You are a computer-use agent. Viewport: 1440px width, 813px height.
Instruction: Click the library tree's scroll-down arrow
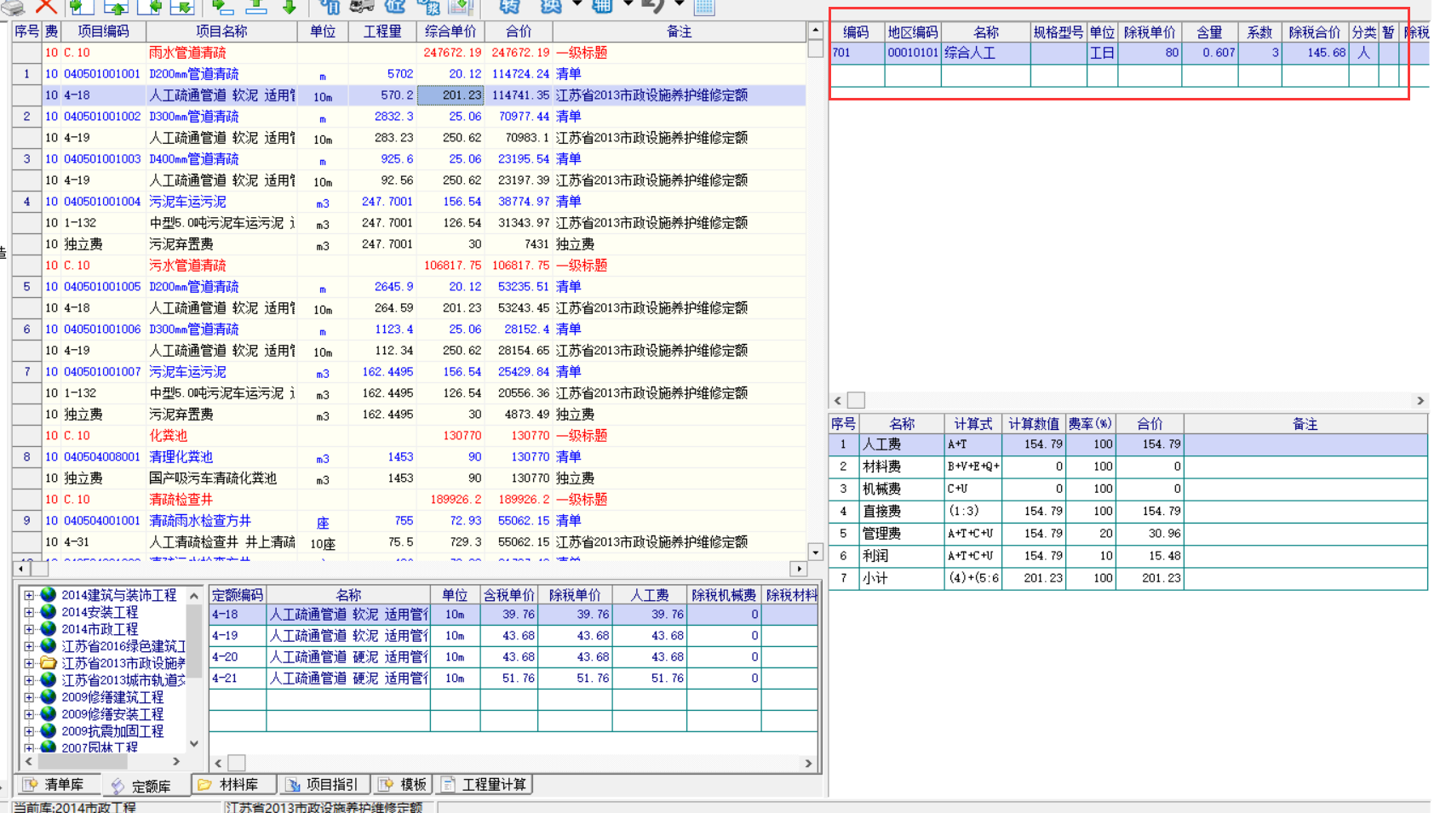194,743
